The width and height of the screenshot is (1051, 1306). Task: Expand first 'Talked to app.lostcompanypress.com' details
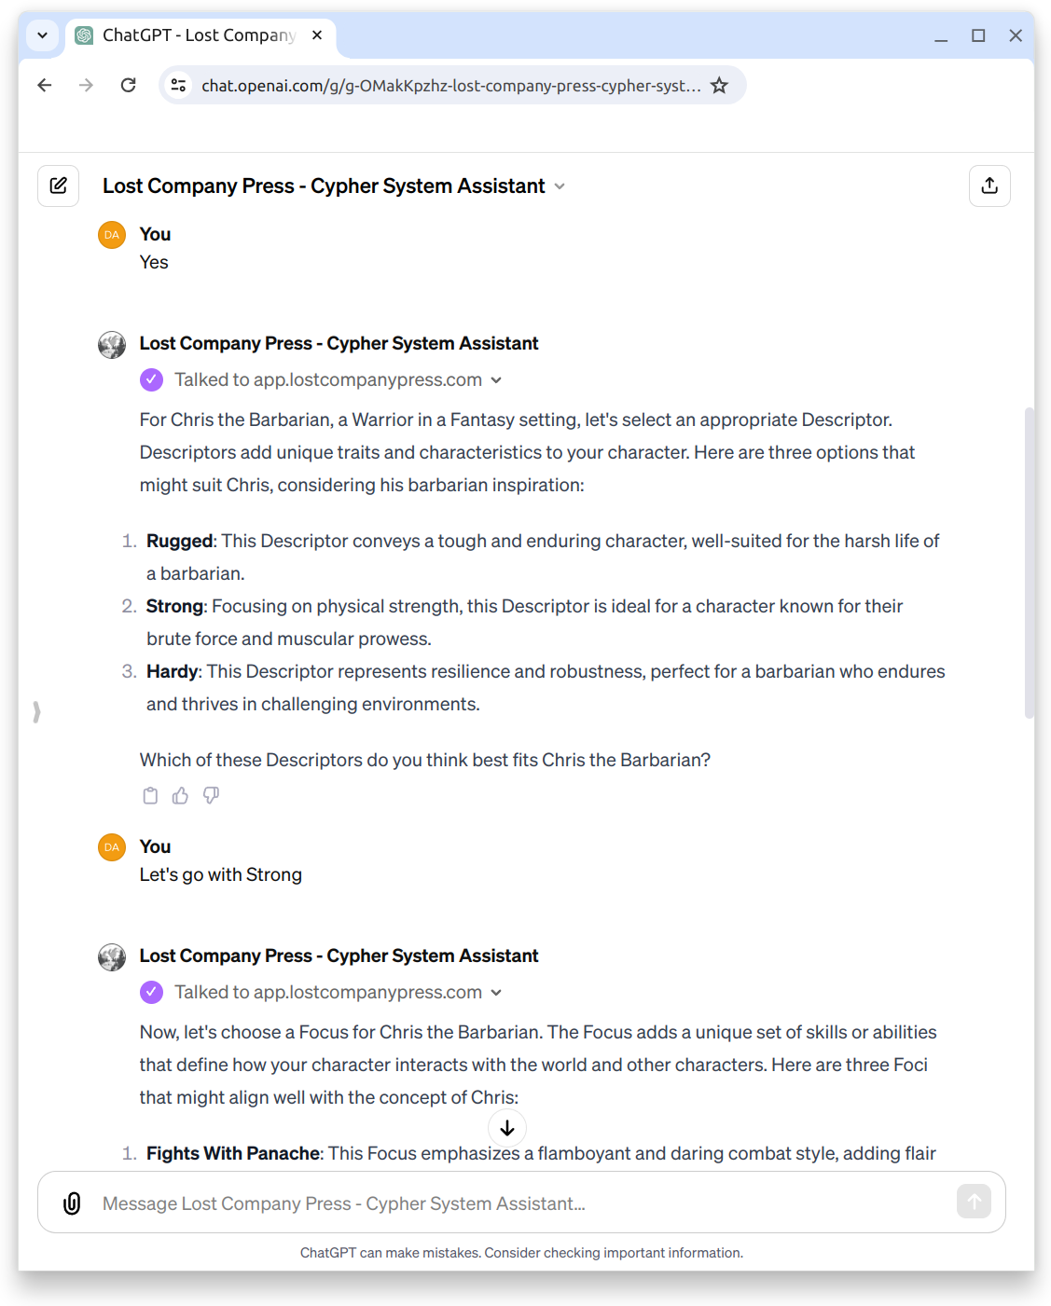pyautogui.click(x=496, y=380)
